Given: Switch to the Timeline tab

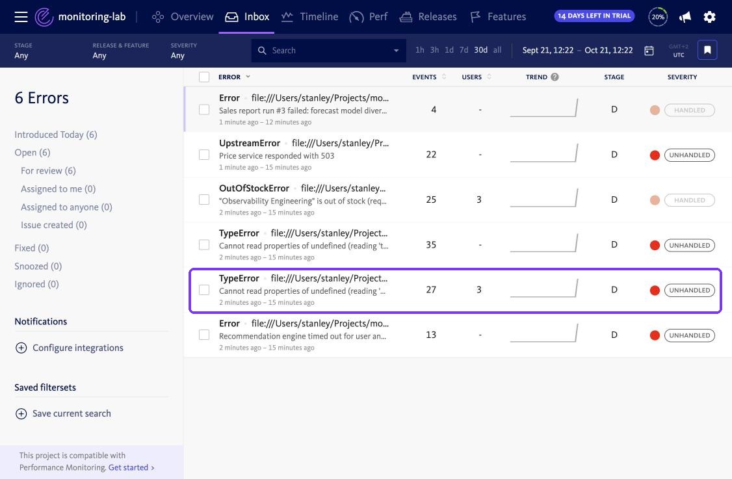Looking at the screenshot, I should coord(309,17).
